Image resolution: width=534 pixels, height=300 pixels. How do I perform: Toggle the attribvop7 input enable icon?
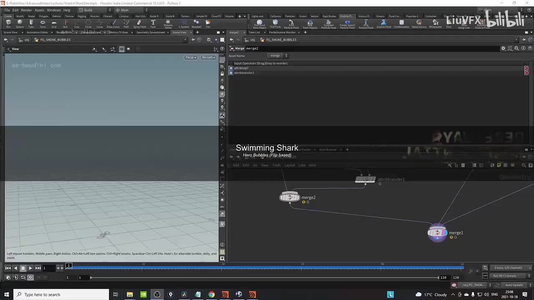tap(231, 68)
